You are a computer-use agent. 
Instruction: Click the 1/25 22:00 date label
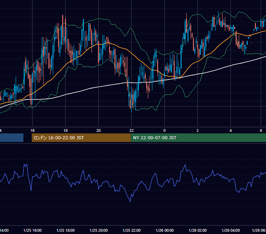coord(132,230)
